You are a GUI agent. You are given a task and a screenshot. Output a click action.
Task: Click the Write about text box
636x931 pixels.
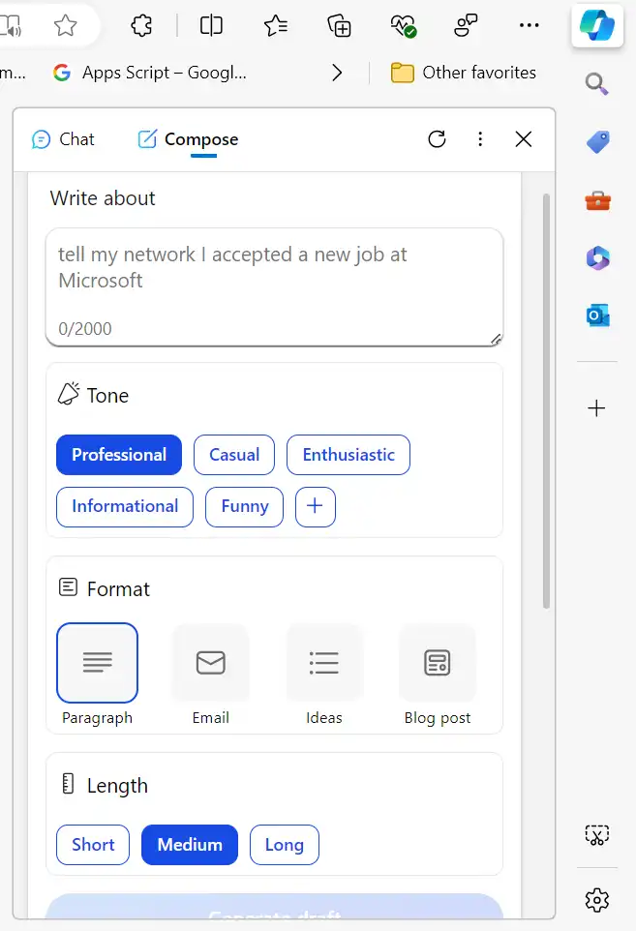[x=274, y=281]
